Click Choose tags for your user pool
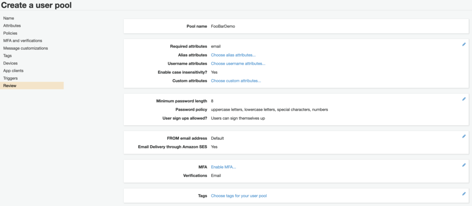 click(238, 196)
